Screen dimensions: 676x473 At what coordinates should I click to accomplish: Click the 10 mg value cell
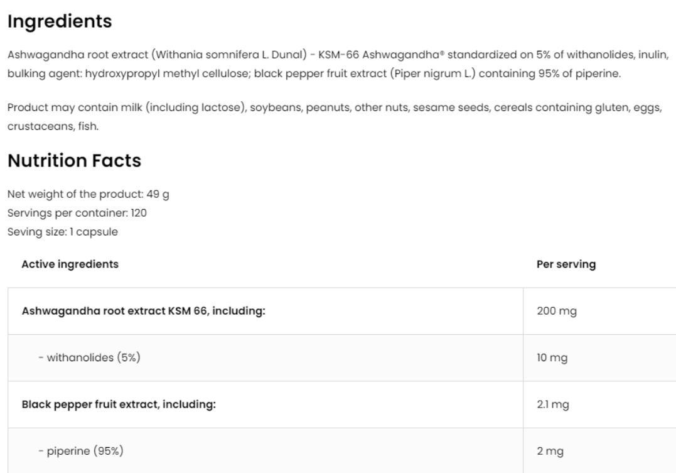click(x=599, y=358)
